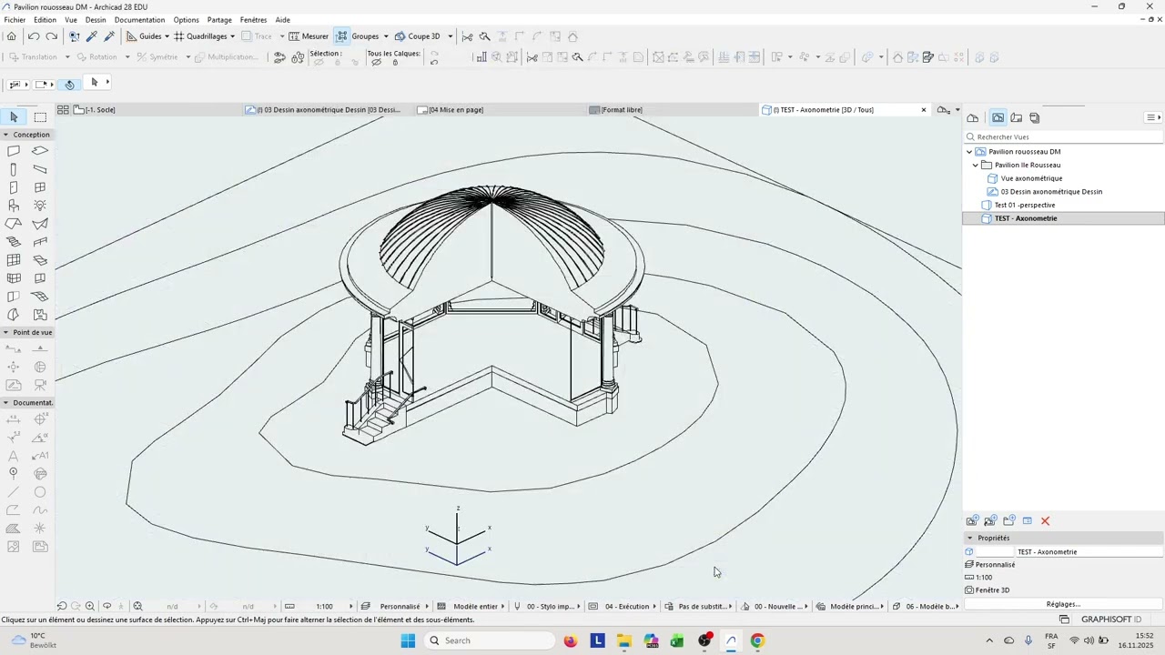Viewport: 1165px width, 655px height.
Task: Collapse the Pavillon rouosseau DM tree node
Action: tap(969, 152)
